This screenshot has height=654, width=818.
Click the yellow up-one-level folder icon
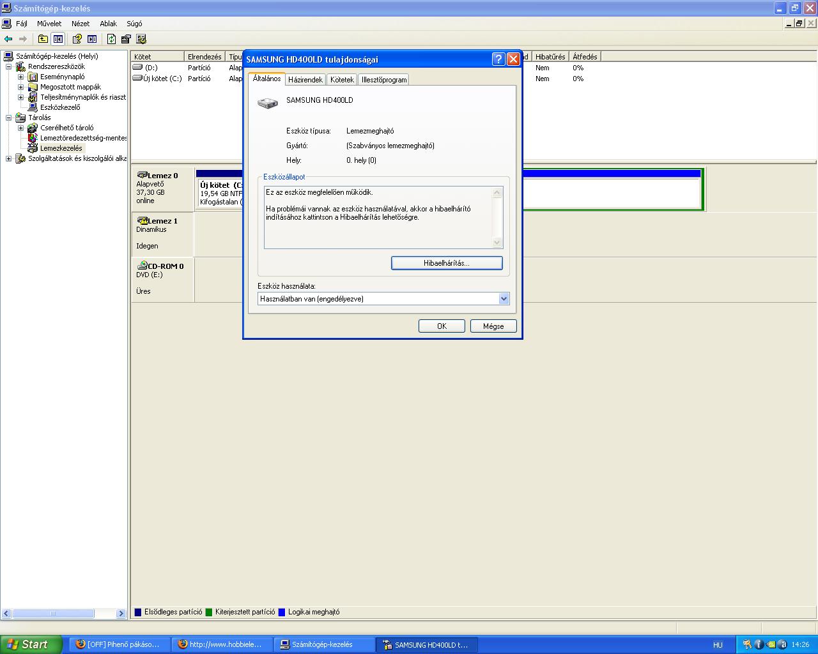(x=43, y=39)
